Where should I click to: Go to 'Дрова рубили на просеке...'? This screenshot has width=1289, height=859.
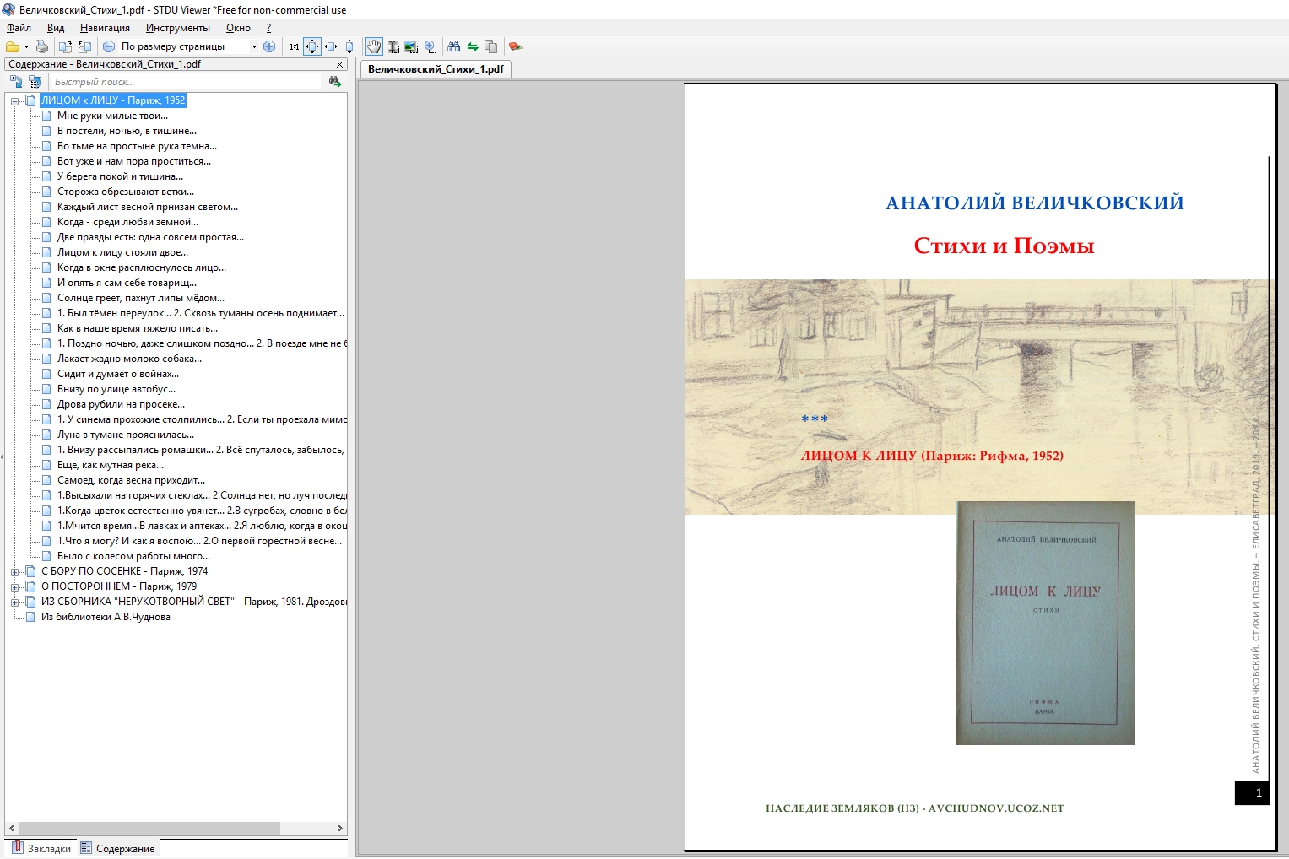(121, 404)
